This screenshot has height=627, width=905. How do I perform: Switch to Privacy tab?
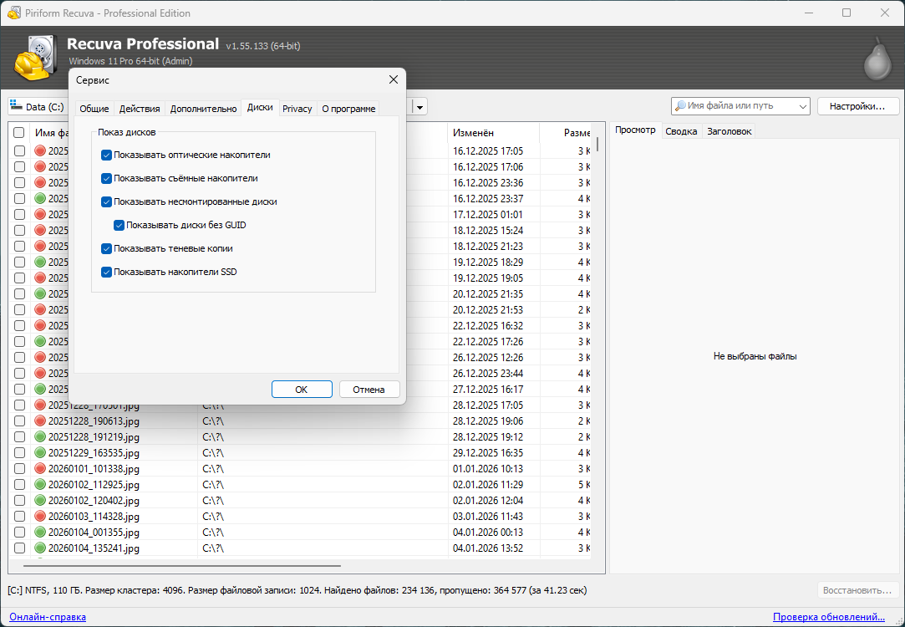[x=297, y=109]
